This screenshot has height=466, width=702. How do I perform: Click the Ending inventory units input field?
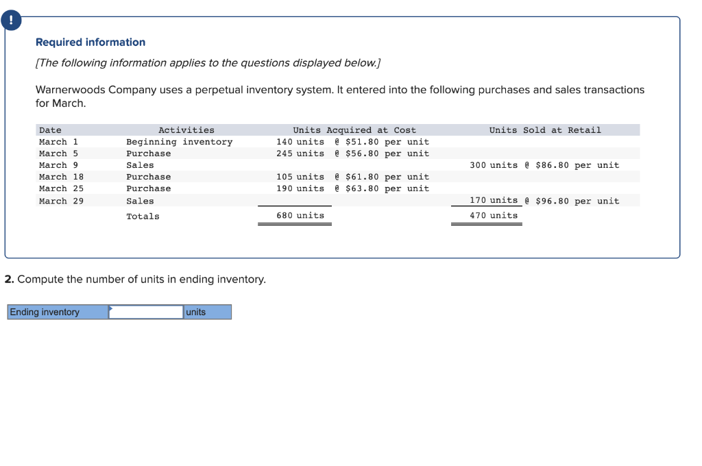(146, 312)
